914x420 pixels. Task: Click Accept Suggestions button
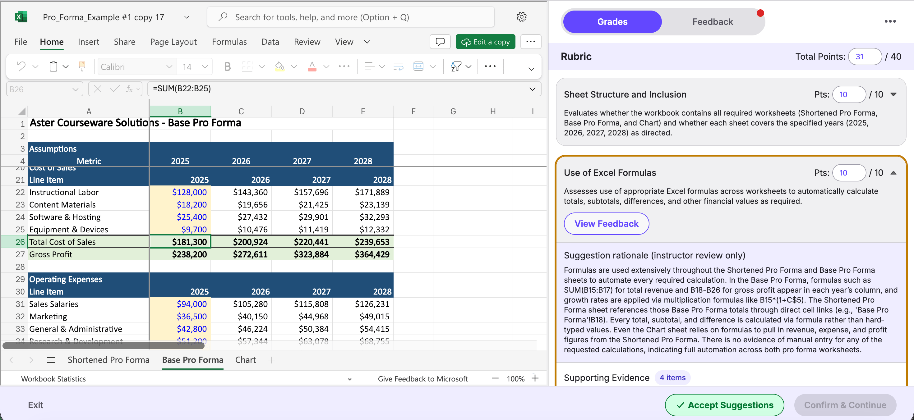click(x=724, y=405)
